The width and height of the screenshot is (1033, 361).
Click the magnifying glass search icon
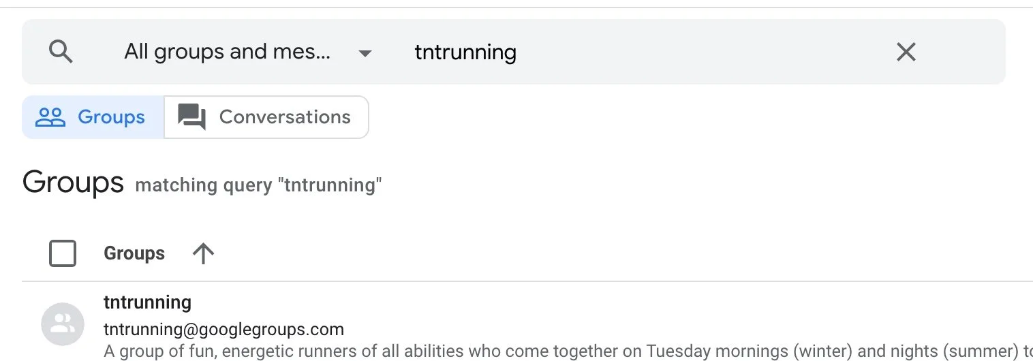pyautogui.click(x=61, y=52)
